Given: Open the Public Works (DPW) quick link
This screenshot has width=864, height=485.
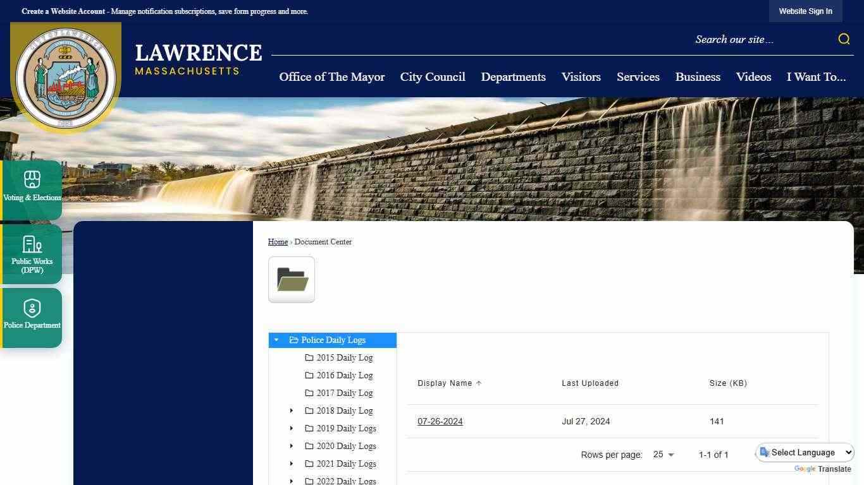Looking at the screenshot, I should 32,254.
